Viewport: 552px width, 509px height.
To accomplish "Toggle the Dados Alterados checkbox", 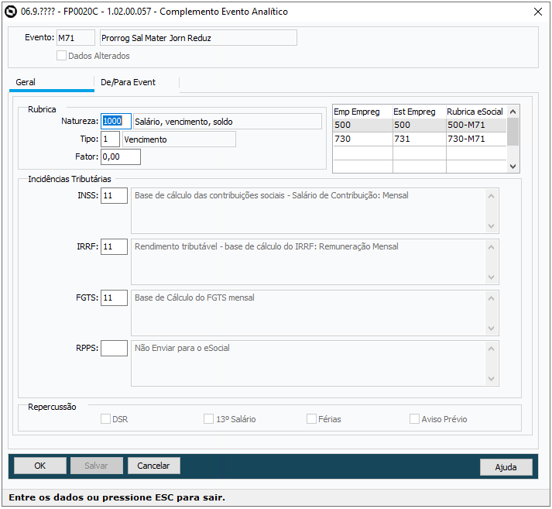I will click(x=61, y=56).
